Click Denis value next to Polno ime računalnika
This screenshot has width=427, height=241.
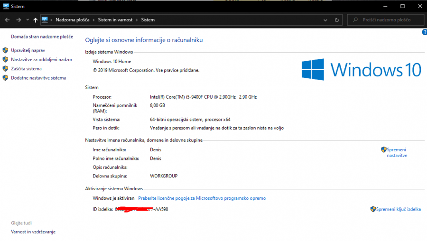click(156, 158)
